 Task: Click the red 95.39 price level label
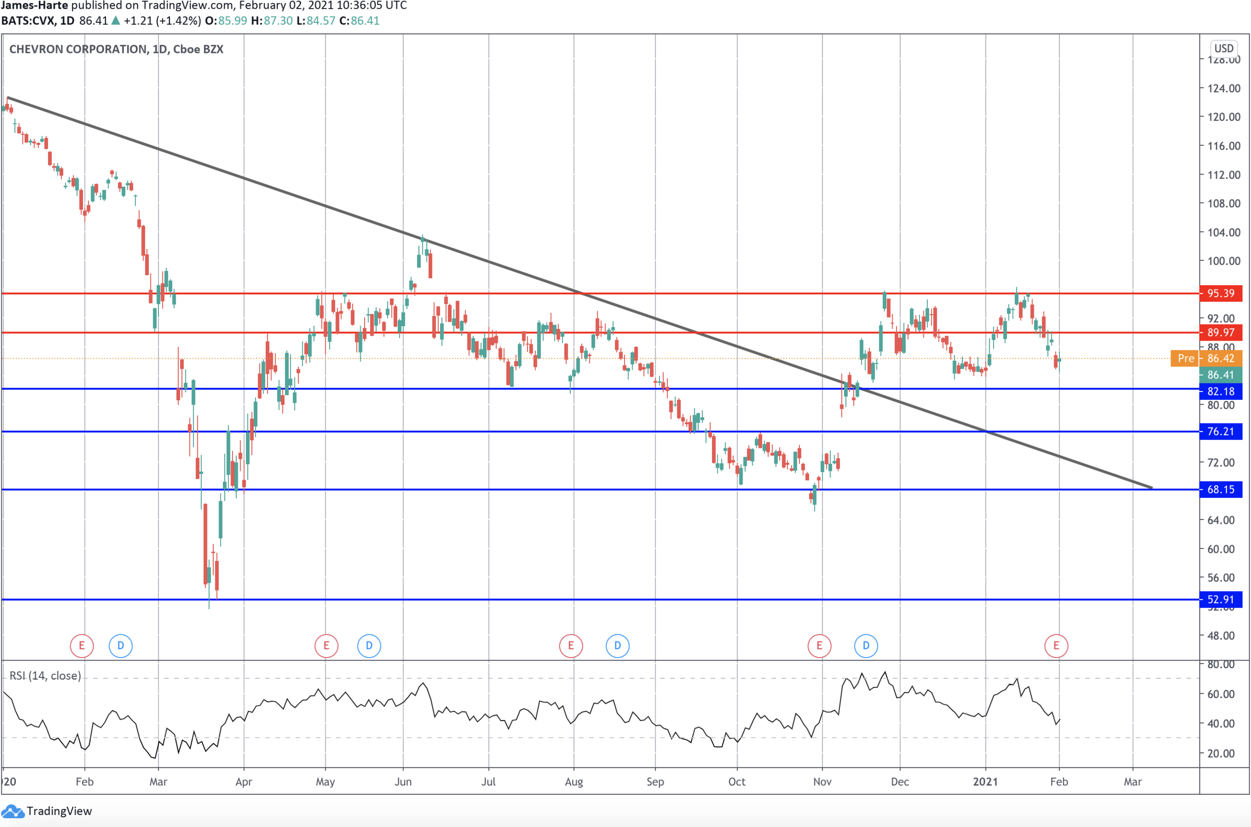click(1221, 293)
